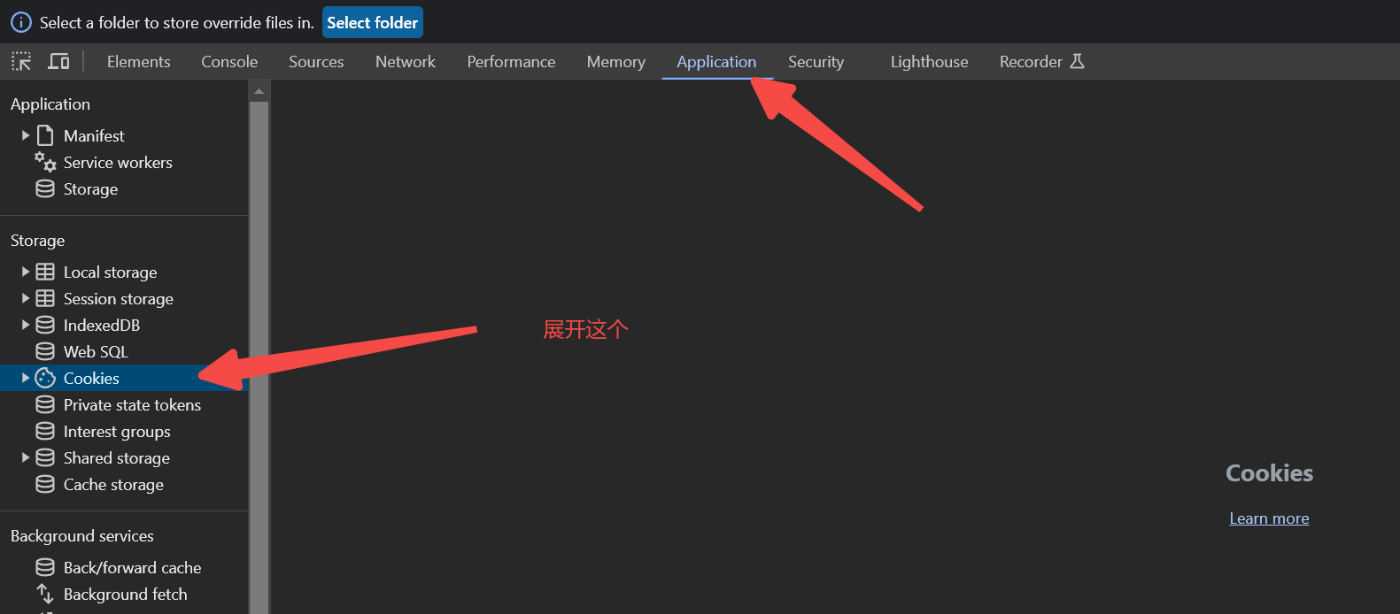Image resolution: width=1400 pixels, height=614 pixels.
Task: Open the Security tab
Action: click(816, 61)
